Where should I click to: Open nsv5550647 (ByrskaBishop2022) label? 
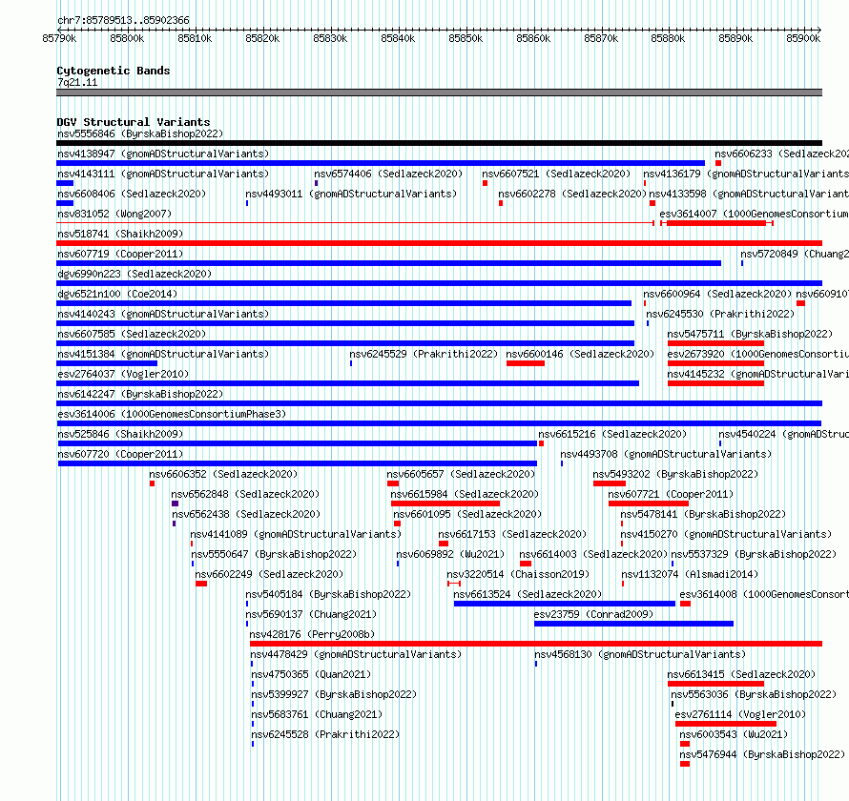coord(274,554)
